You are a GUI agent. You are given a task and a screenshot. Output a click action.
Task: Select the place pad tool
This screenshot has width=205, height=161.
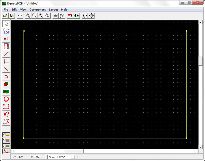pyautogui.click(x=6, y=39)
